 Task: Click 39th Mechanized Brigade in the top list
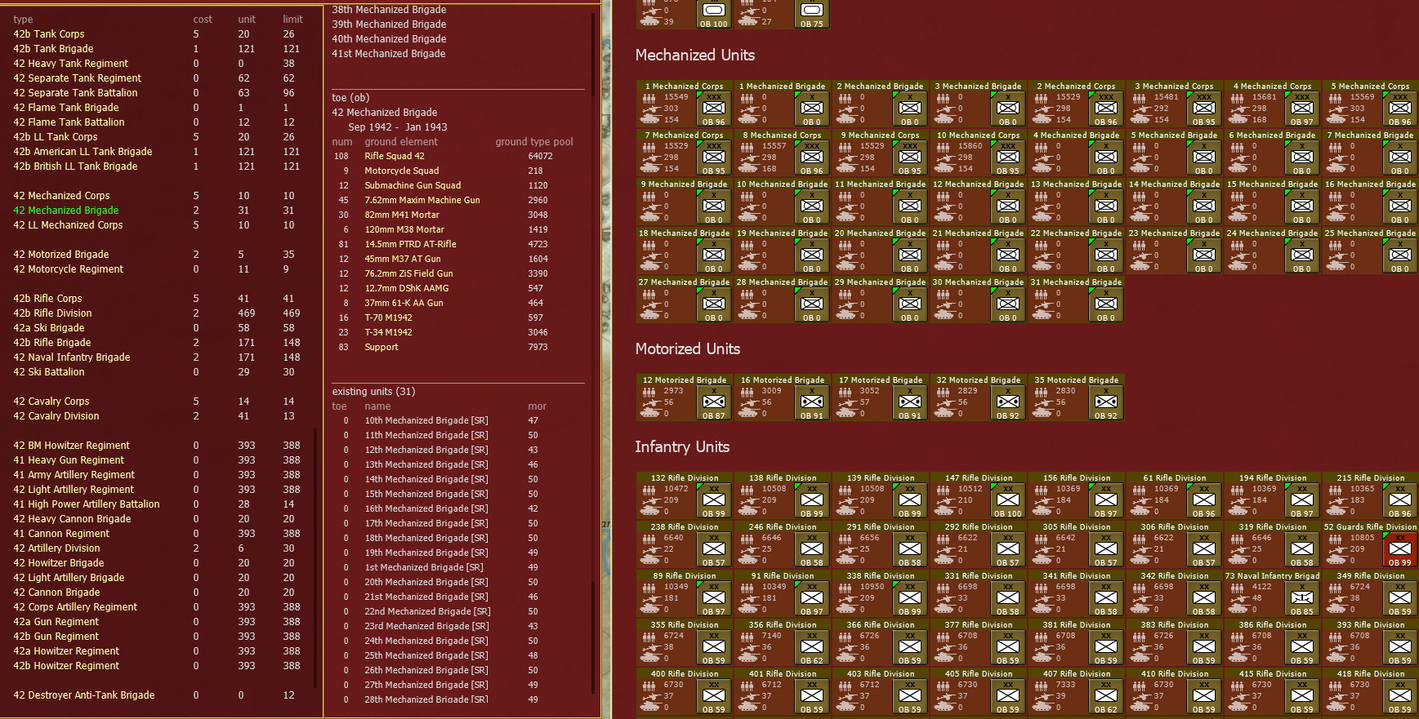click(x=389, y=24)
